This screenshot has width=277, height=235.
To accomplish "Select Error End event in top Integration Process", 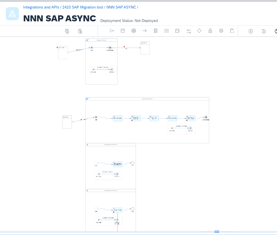I will (112, 69).
